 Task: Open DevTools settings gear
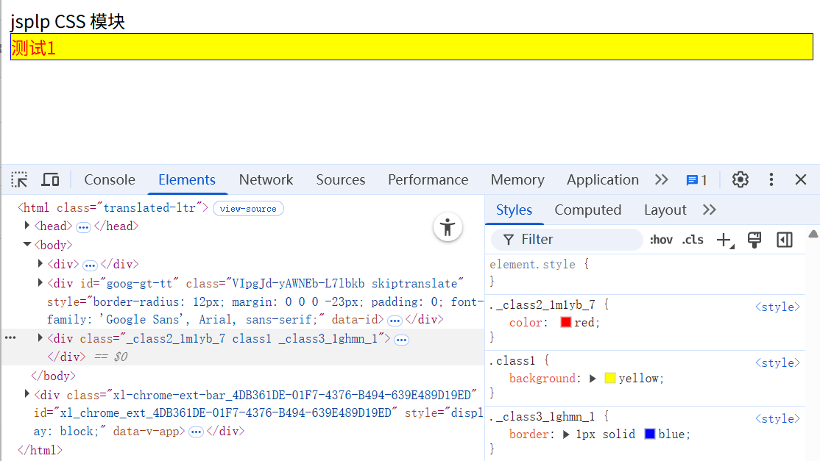tap(740, 179)
